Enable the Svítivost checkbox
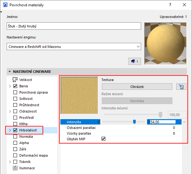 (15, 99)
